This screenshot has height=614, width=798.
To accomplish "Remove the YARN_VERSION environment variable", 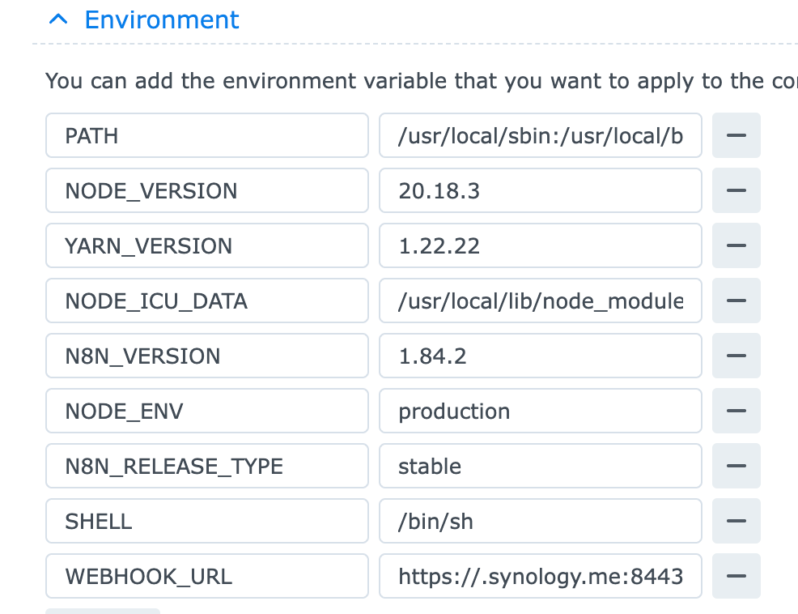I will pyautogui.click(x=736, y=245).
